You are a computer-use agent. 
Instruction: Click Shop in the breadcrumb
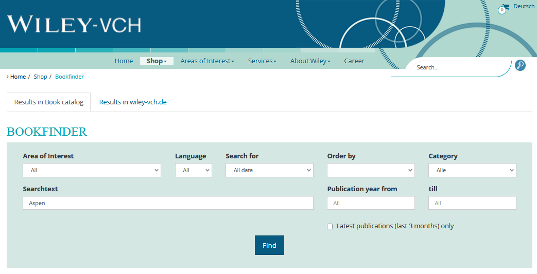40,77
